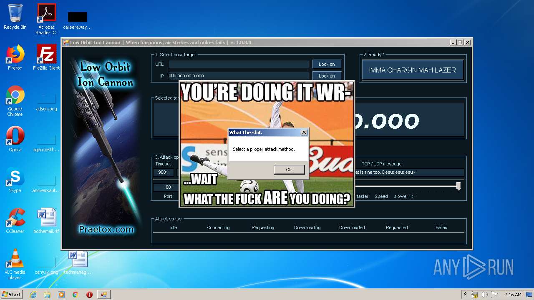Open the media player taskbar icon
Screen dimensions: 534x300
[61, 295]
